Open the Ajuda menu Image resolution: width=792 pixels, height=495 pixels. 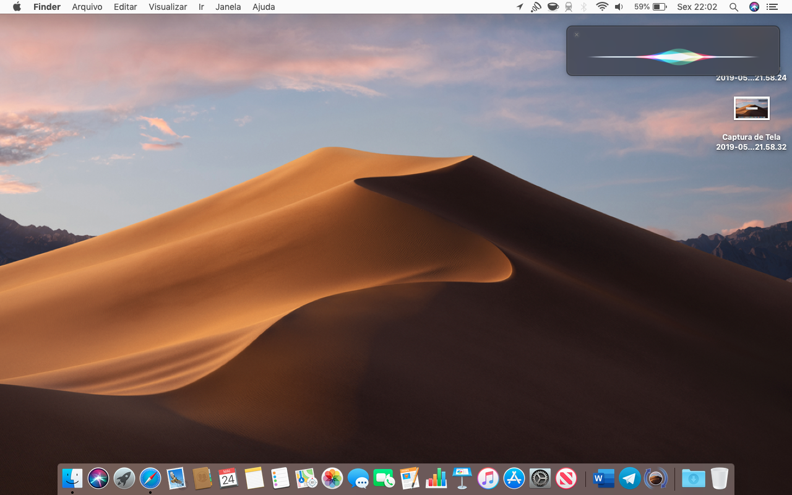click(x=264, y=7)
